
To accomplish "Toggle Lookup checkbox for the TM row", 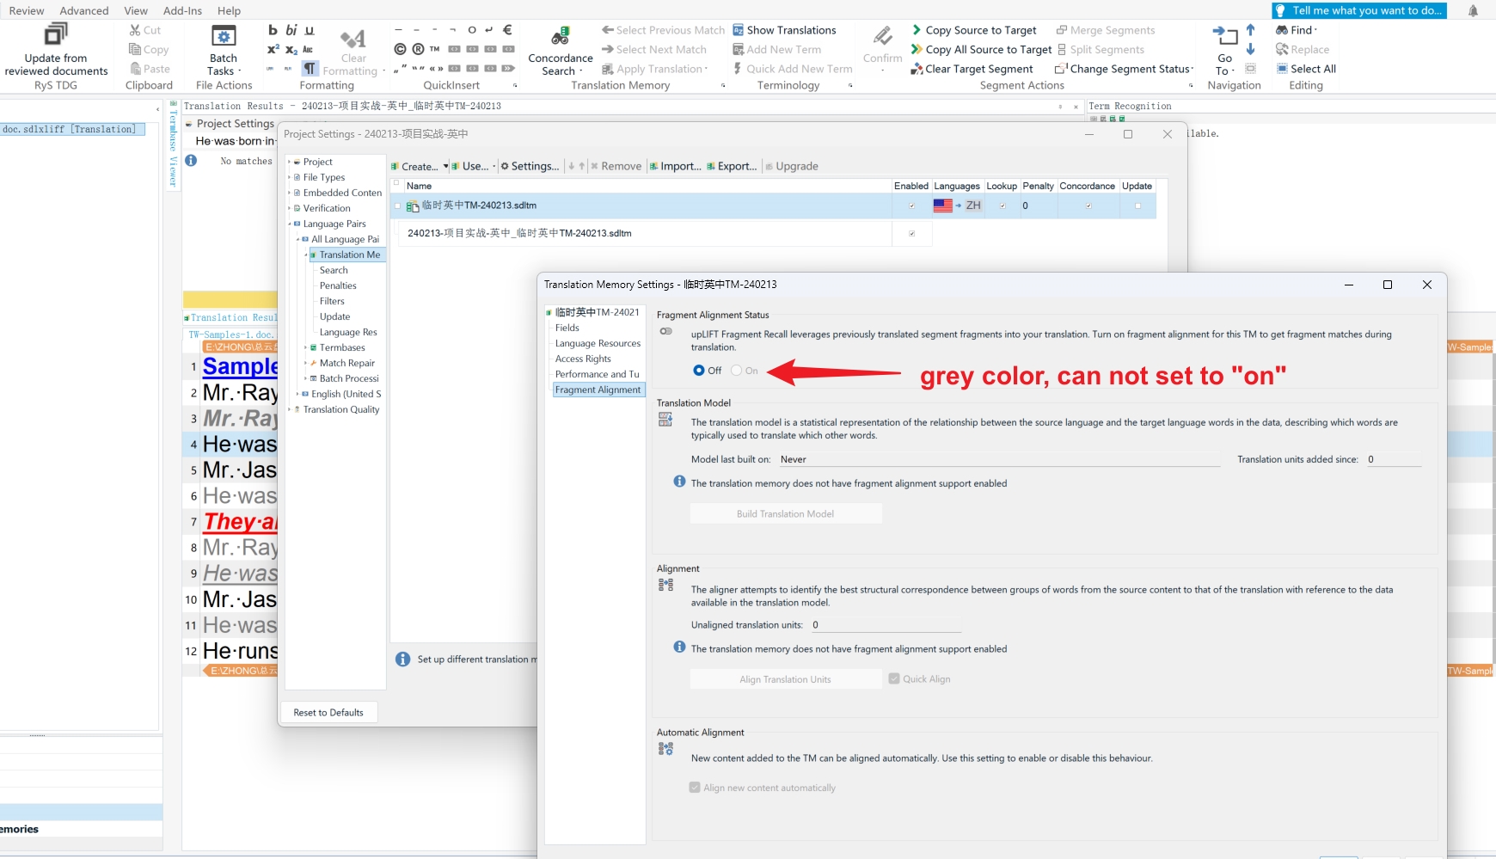I will 1002,206.
